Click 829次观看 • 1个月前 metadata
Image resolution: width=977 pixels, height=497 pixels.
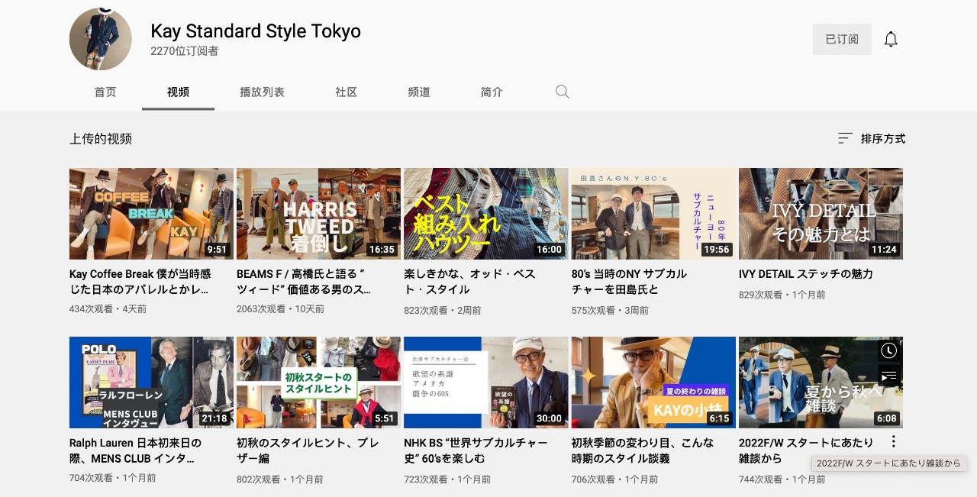(782, 295)
